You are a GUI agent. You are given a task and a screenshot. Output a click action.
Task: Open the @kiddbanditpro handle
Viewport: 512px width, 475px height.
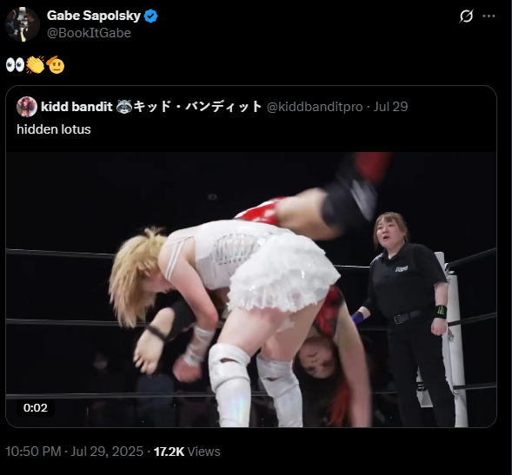click(315, 107)
